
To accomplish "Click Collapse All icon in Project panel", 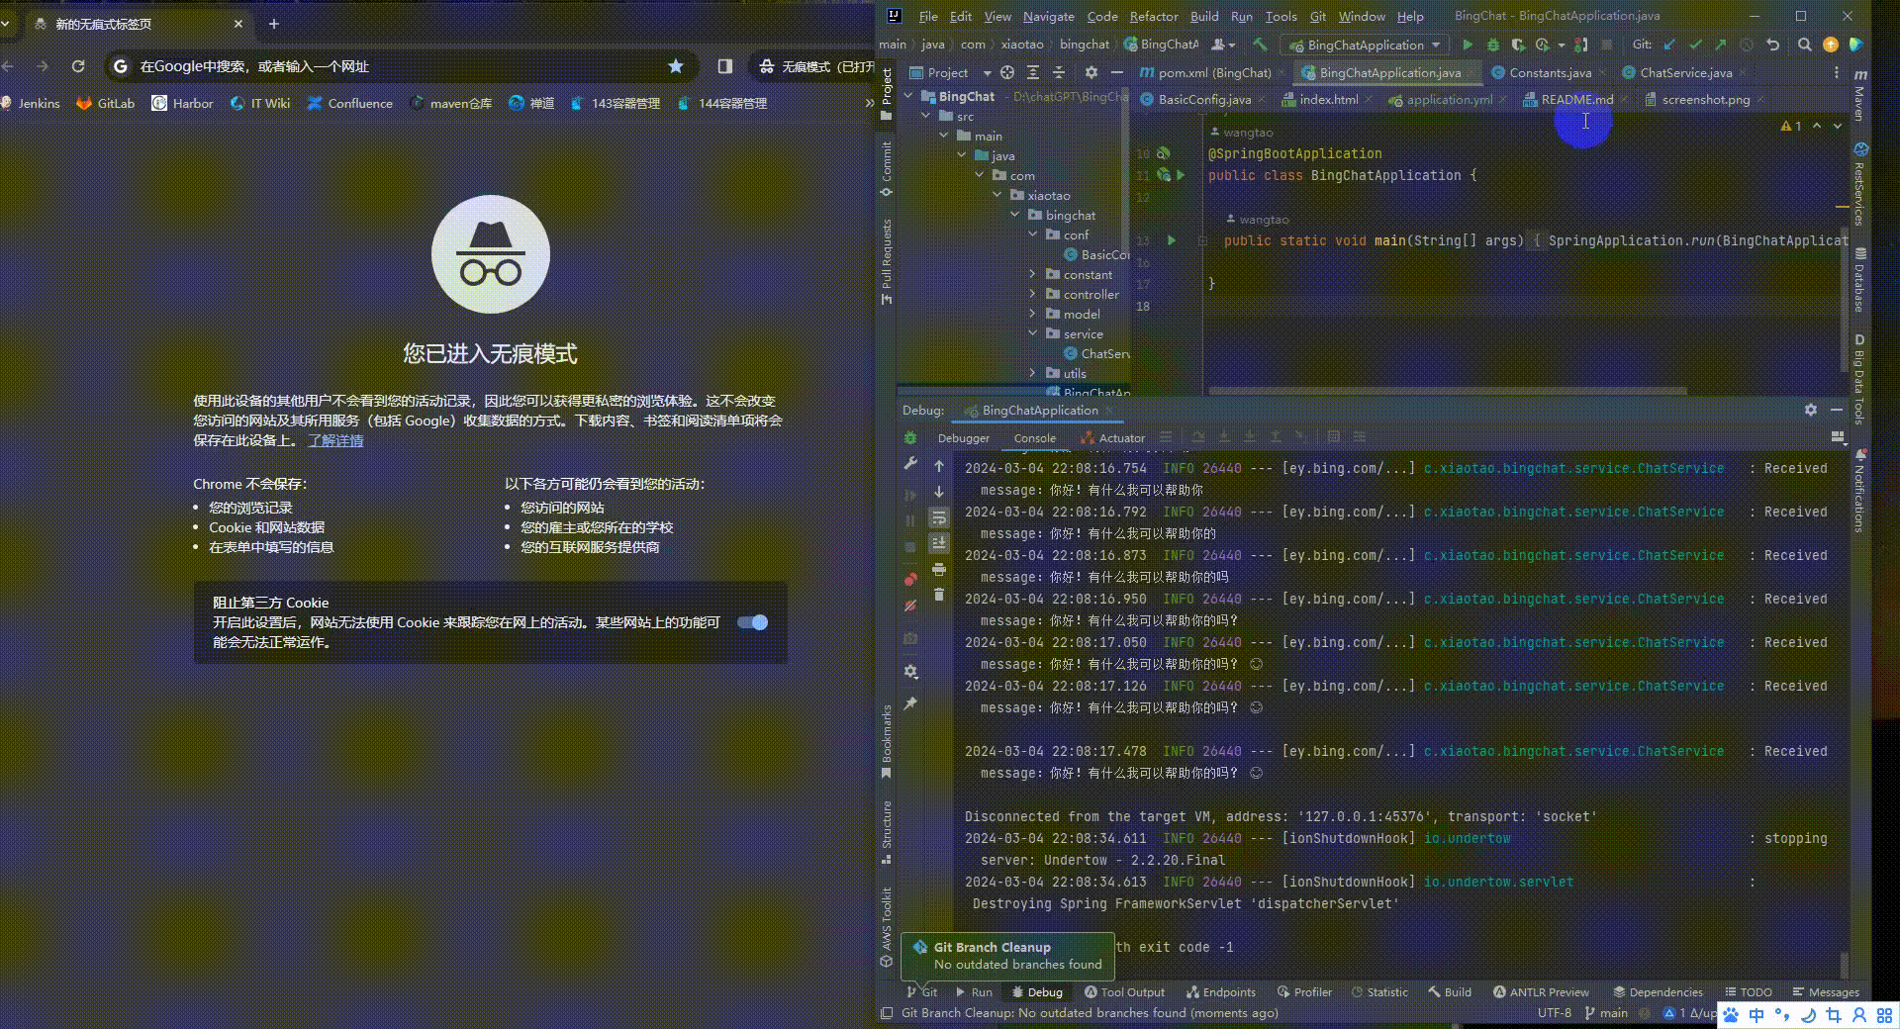I will coord(1058,72).
